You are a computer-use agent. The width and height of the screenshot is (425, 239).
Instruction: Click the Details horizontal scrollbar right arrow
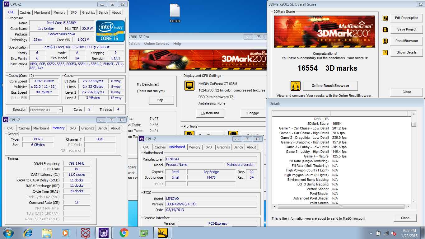tap(408, 206)
